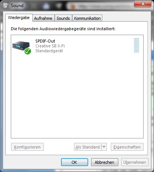Image resolution: width=154 pixels, height=172 pixels.
Task: Click the Übernehmen button
Action: [135, 162]
